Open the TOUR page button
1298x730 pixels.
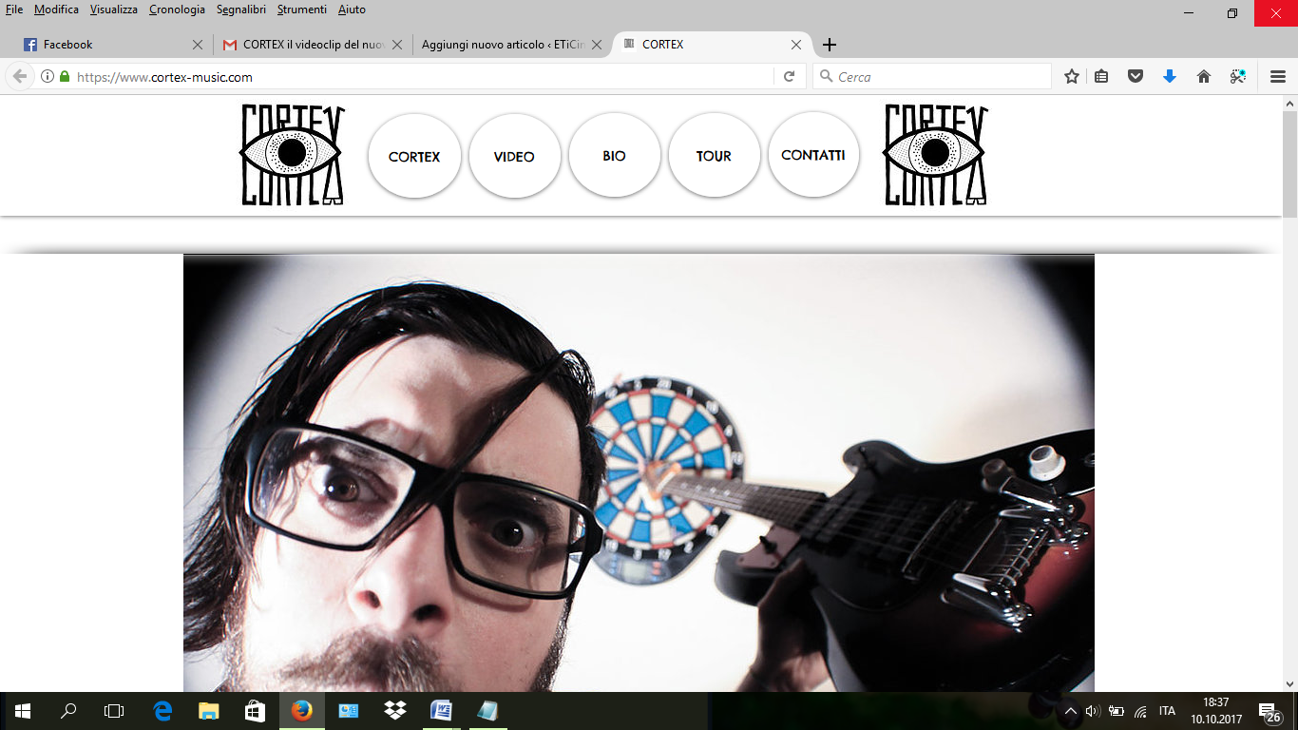(714, 155)
